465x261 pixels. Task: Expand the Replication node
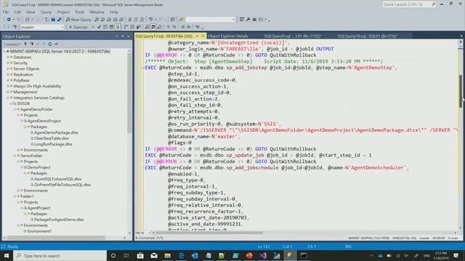8,75
